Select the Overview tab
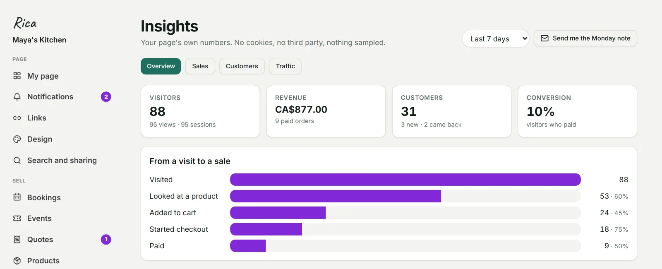662x269 pixels. pyautogui.click(x=161, y=66)
